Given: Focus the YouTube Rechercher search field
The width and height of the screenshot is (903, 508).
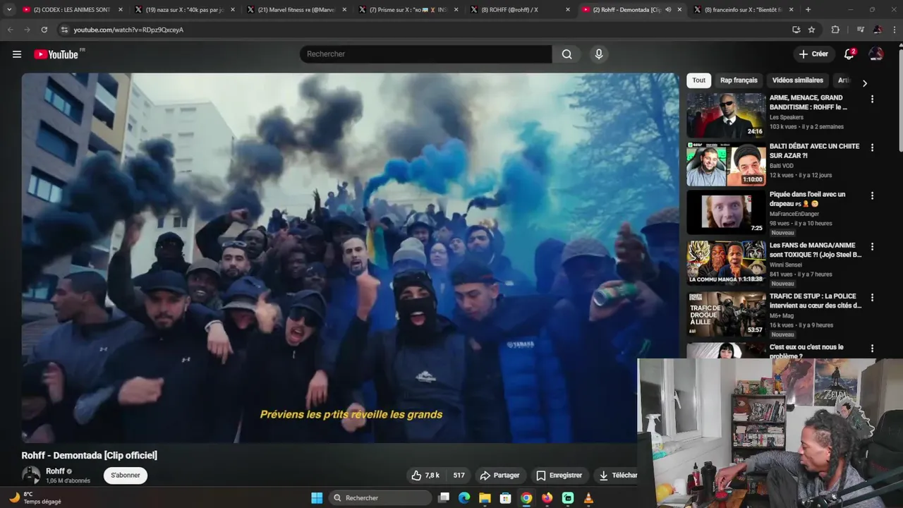Looking at the screenshot, I should (426, 54).
